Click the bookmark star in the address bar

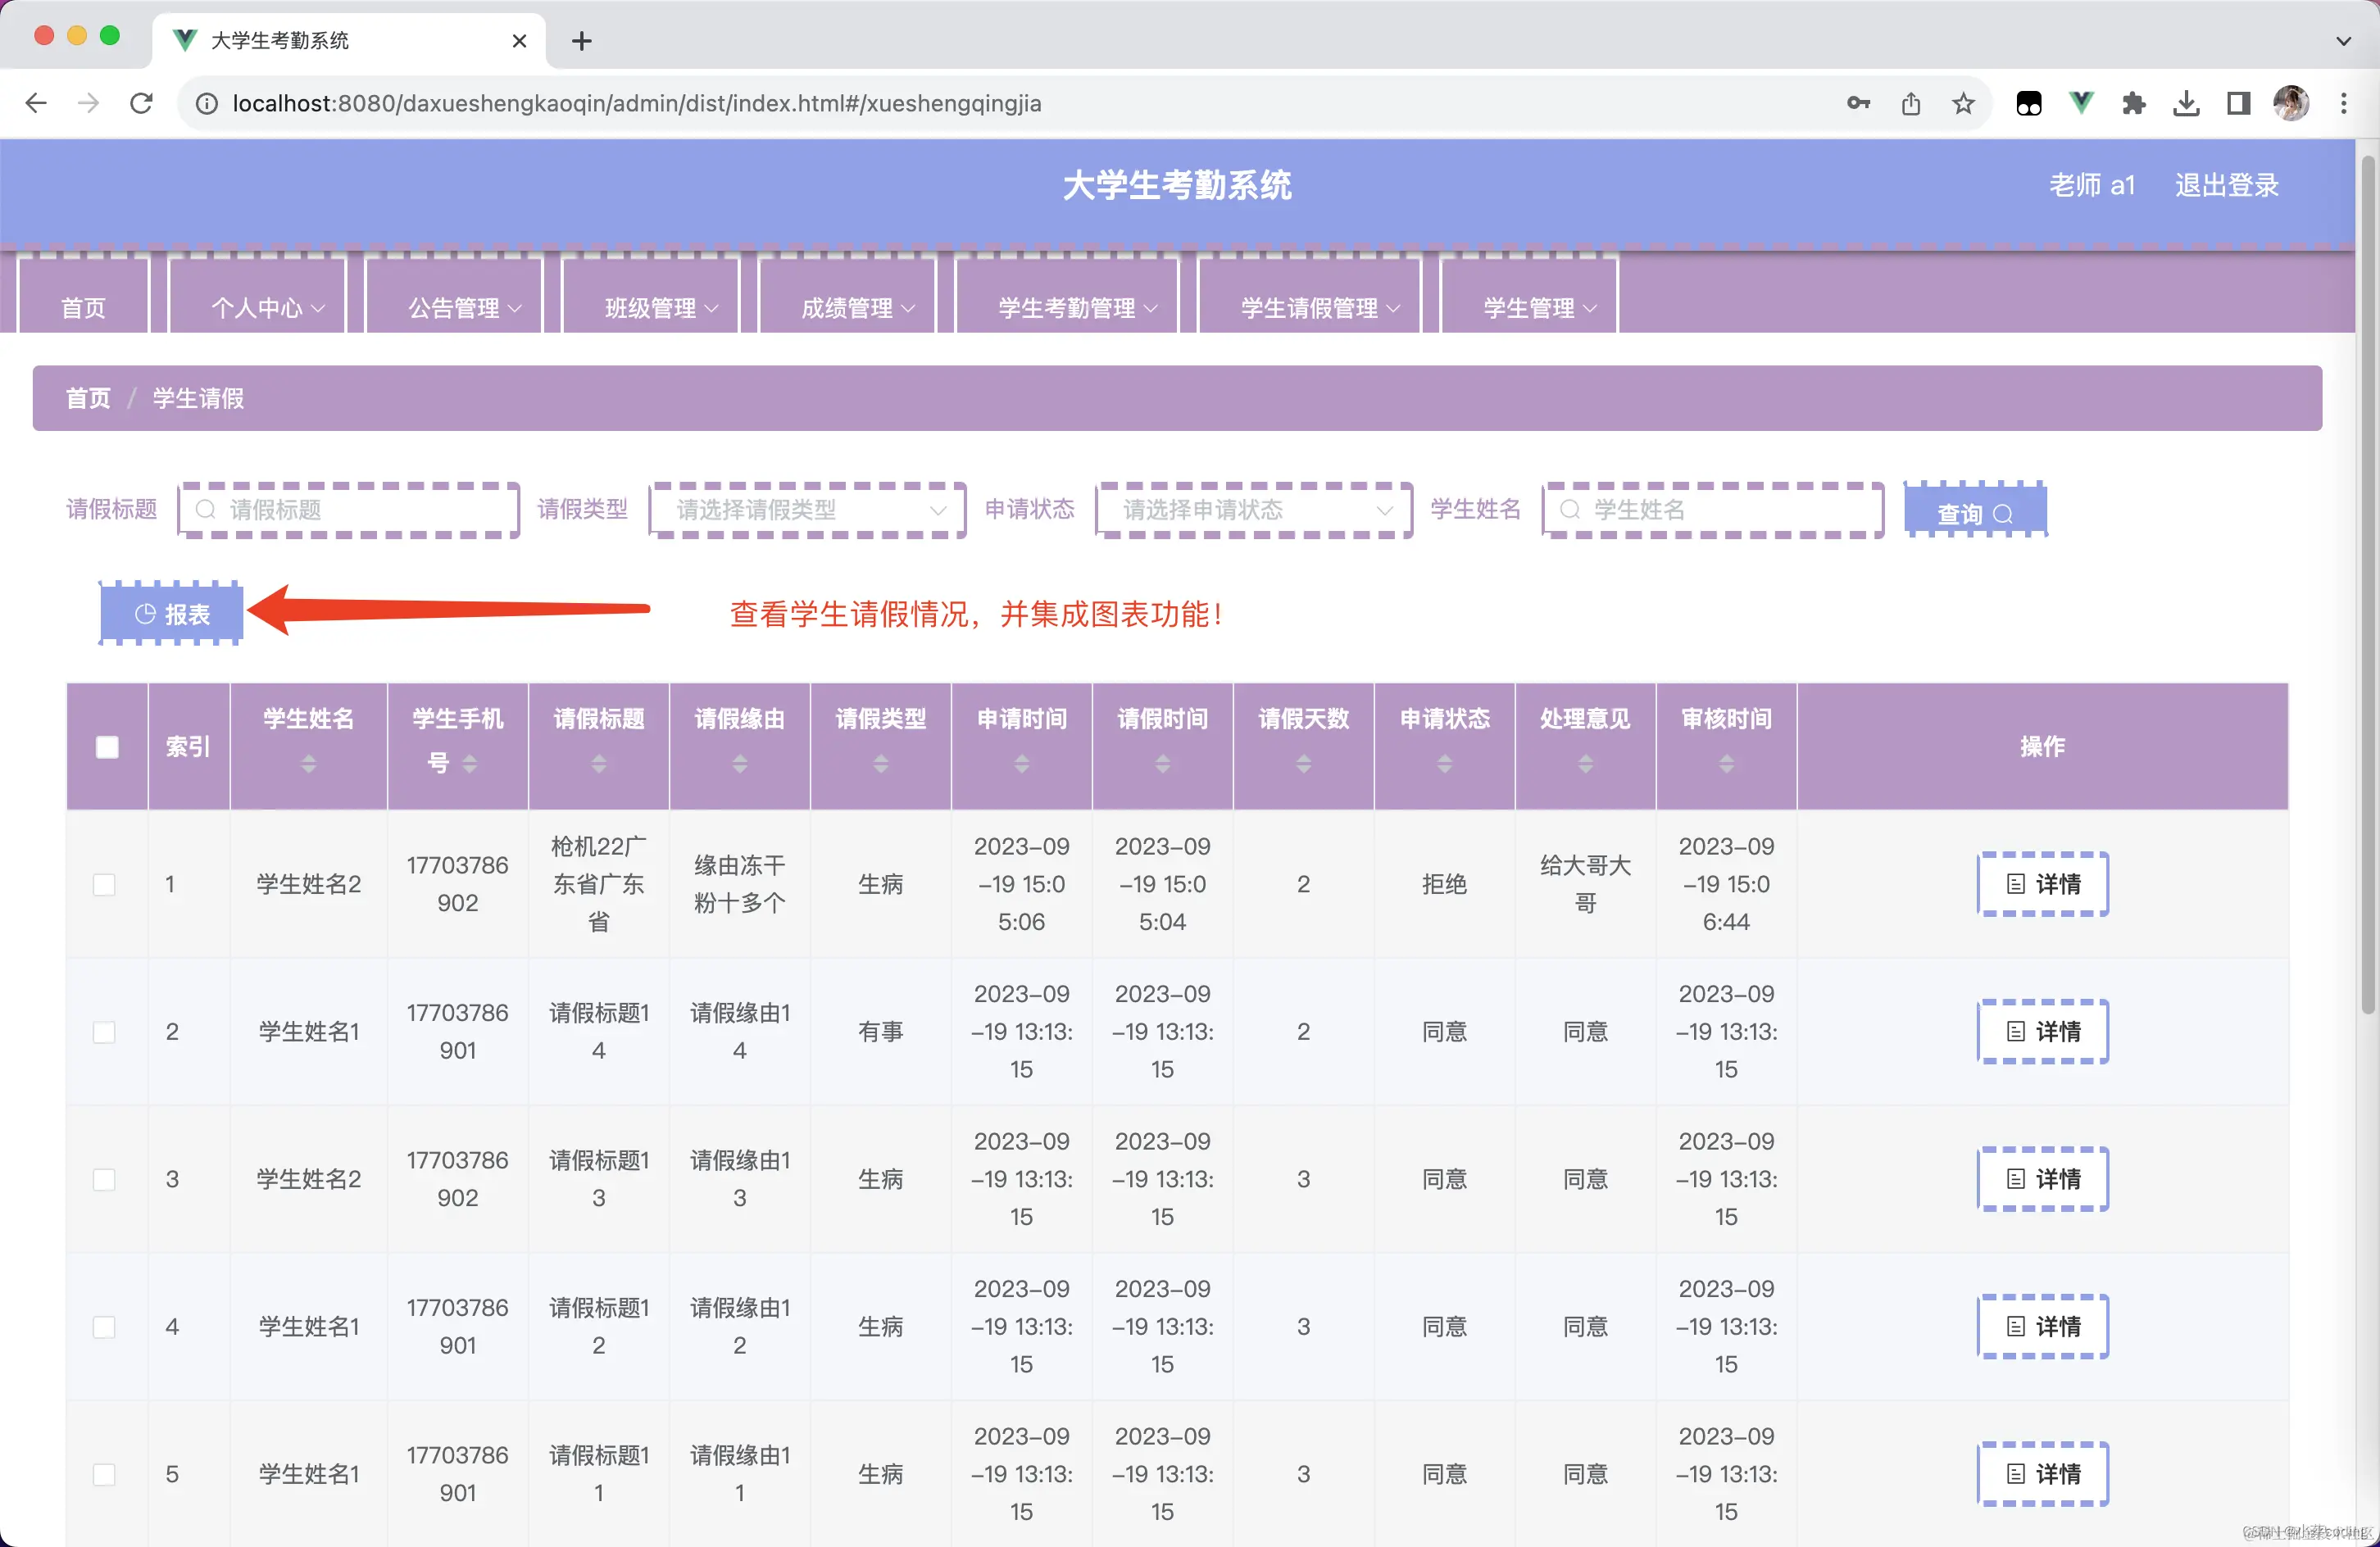click(1963, 103)
